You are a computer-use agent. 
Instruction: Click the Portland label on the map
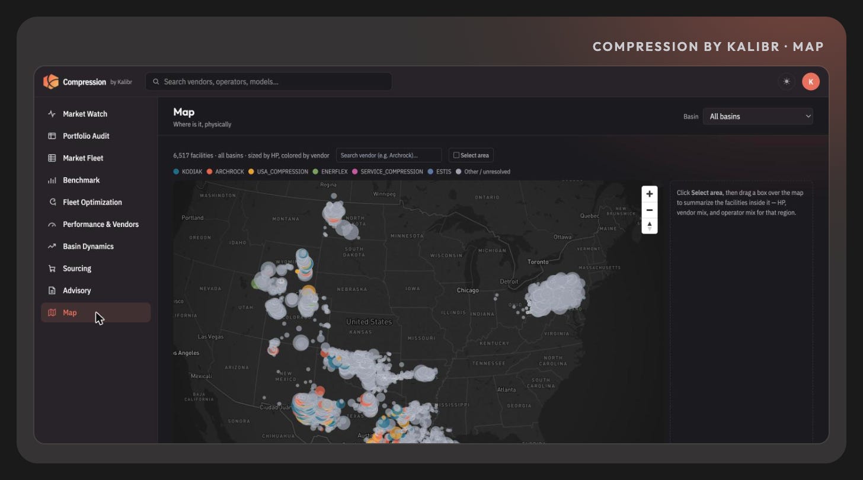193,217
